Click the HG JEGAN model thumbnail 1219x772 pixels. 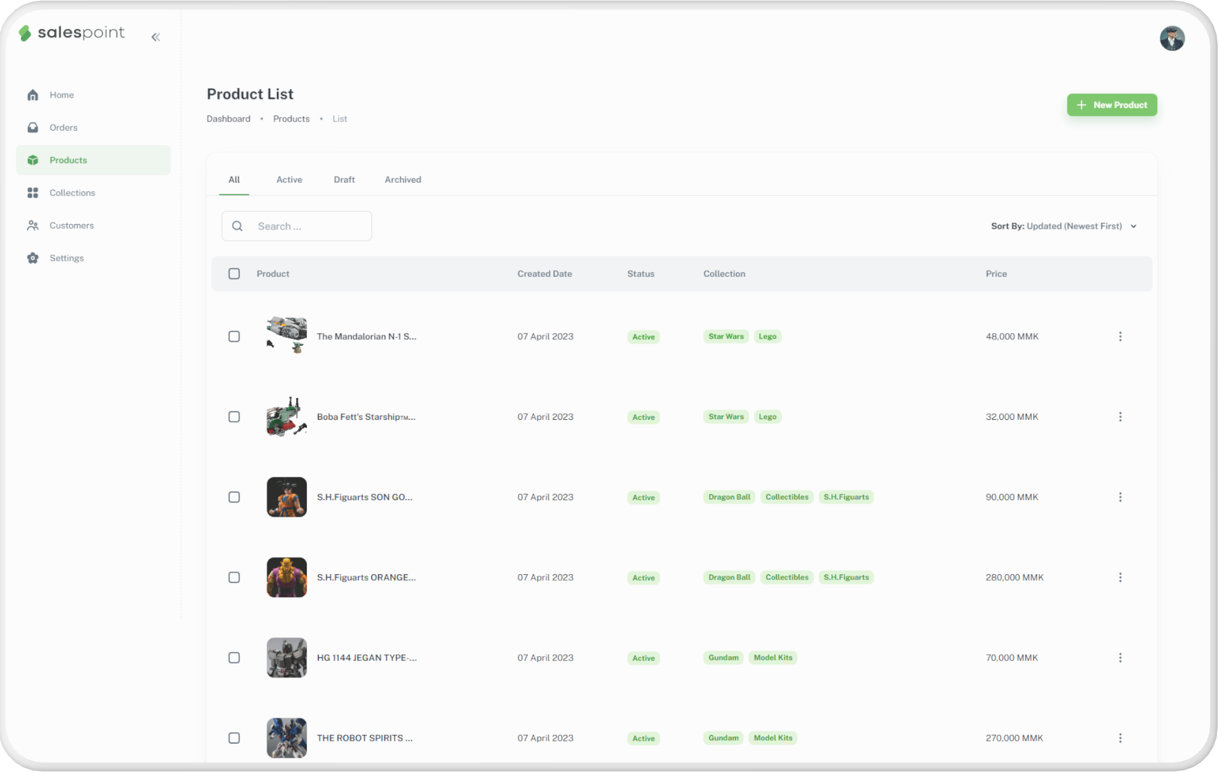(286, 657)
